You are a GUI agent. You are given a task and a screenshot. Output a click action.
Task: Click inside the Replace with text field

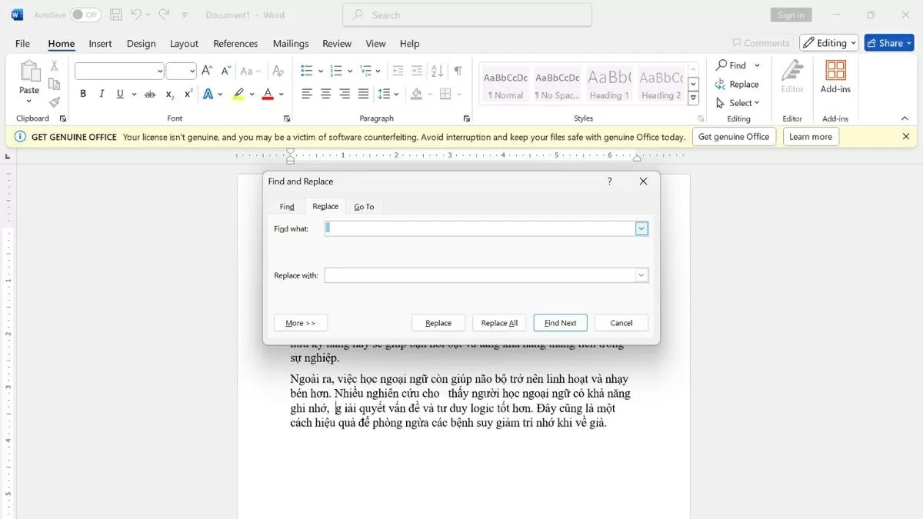click(x=479, y=275)
